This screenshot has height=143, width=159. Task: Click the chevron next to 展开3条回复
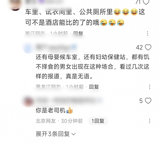[x=73, y=134]
